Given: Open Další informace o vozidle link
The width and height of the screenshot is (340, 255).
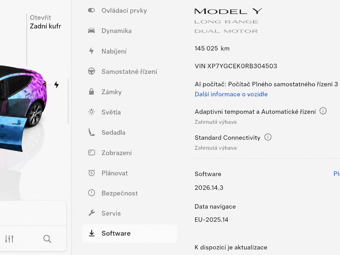Looking at the screenshot, I should [x=231, y=94].
